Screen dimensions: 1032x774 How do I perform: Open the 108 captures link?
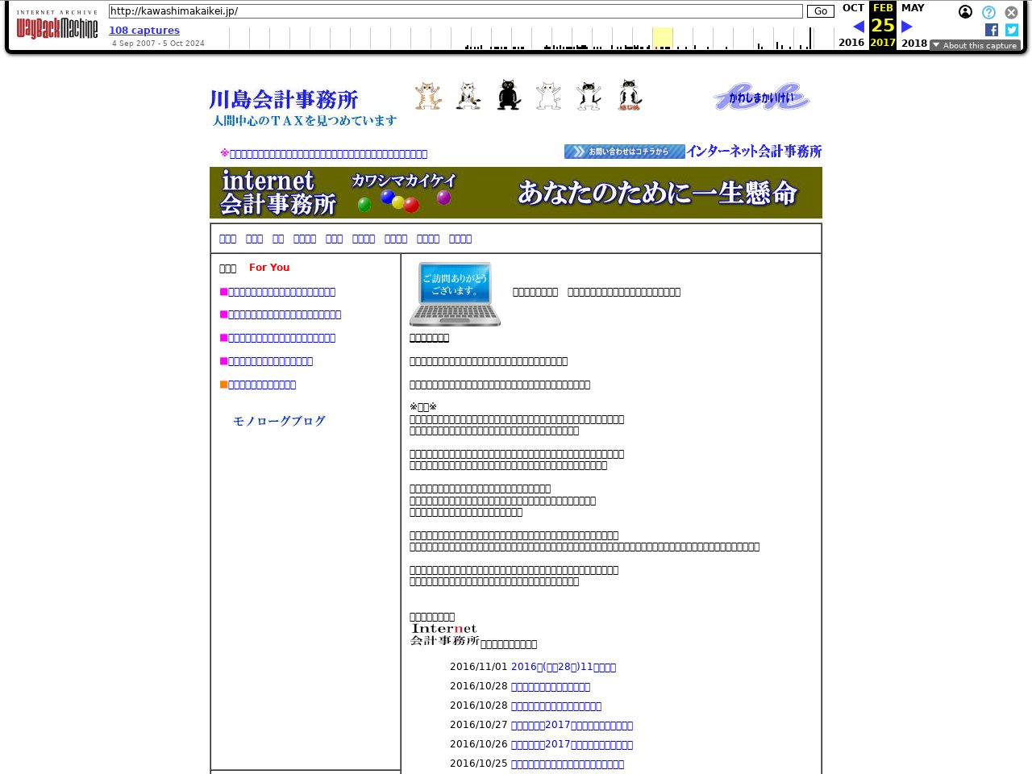(x=144, y=31)
